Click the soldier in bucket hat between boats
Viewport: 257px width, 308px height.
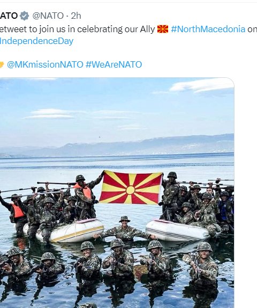click(125, 229)
